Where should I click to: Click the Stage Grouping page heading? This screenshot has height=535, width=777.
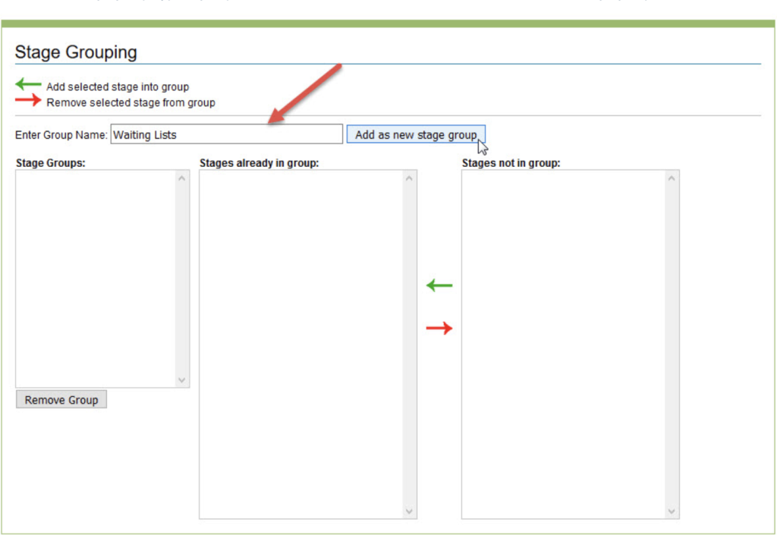76,52
